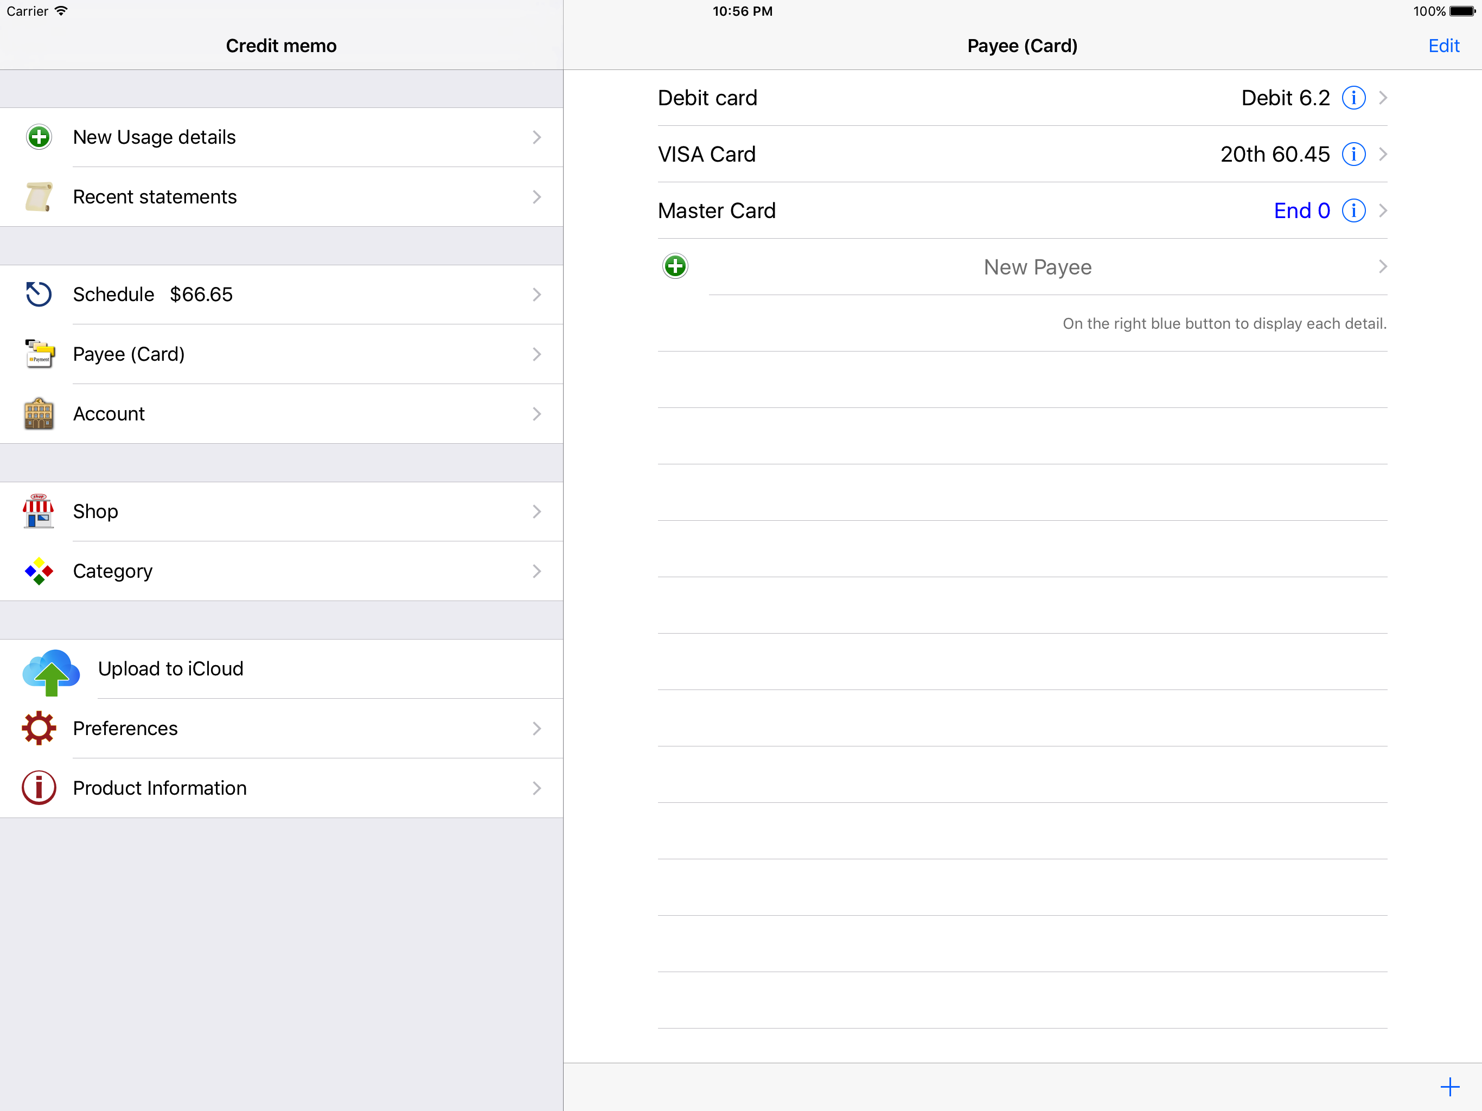Tap the blue button hint text

[x=1224, y=324]
